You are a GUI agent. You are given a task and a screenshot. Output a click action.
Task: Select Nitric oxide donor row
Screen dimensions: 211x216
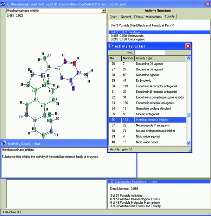pyautogui.click(x=147, y=142)
